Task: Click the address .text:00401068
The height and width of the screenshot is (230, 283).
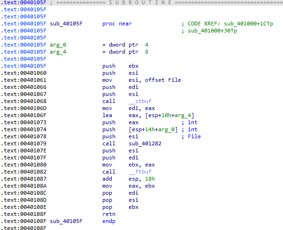Action: pos(23,101)
